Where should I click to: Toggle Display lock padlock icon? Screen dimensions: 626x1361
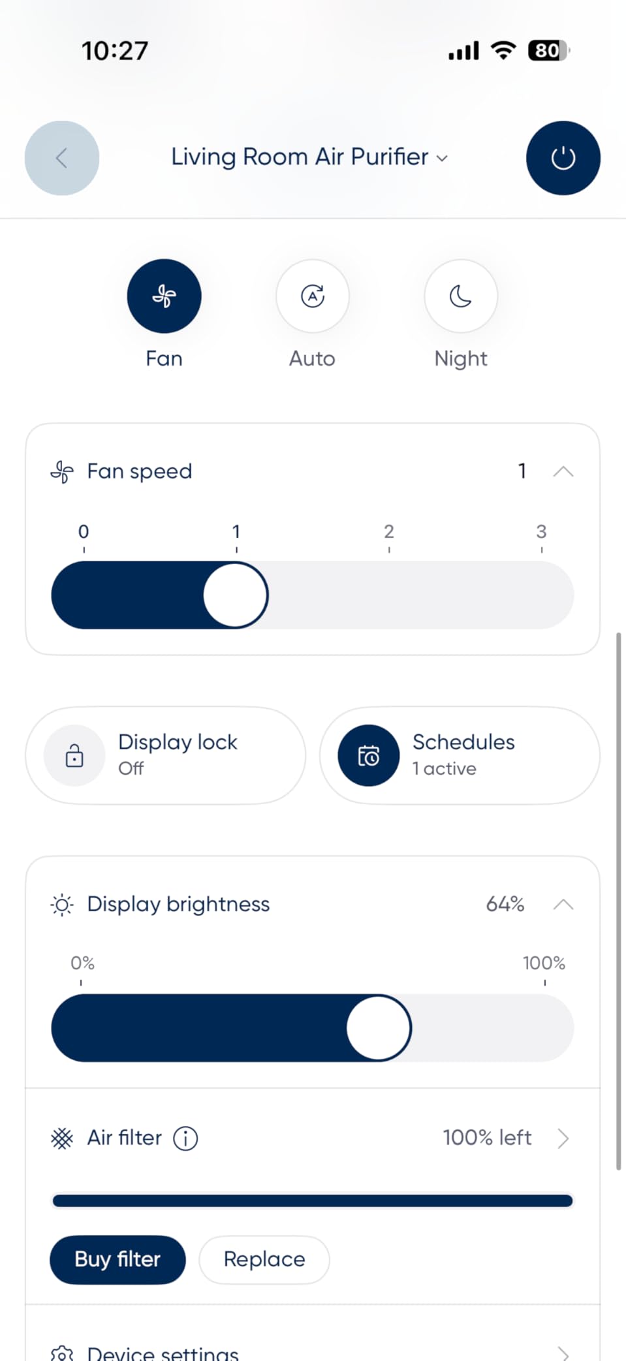pyautogui.click(x=74, y=755)
